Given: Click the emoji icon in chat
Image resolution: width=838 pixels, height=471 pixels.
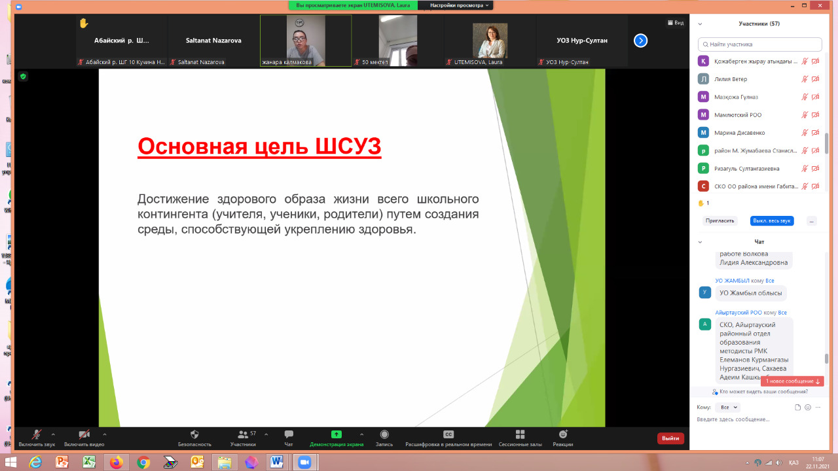Looking at the screenshot, I should point(808,407).
